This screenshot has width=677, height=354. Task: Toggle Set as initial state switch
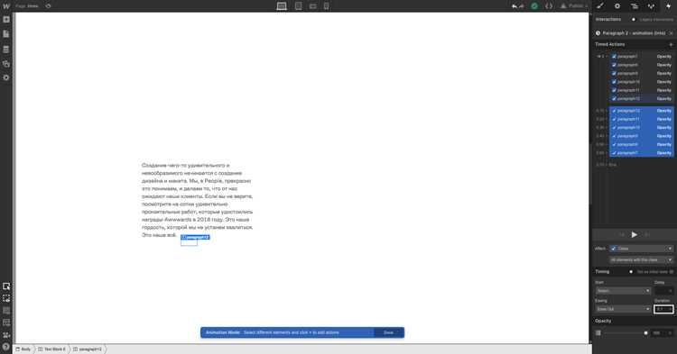631,272
